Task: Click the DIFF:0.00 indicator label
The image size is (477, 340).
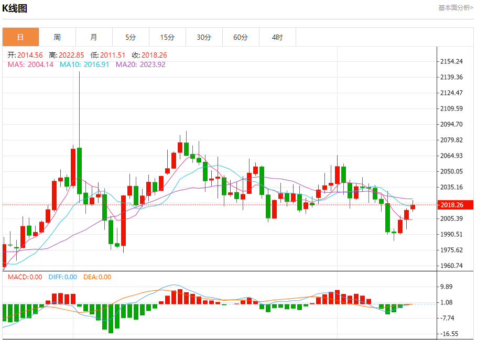Action: tap(63, 277)
